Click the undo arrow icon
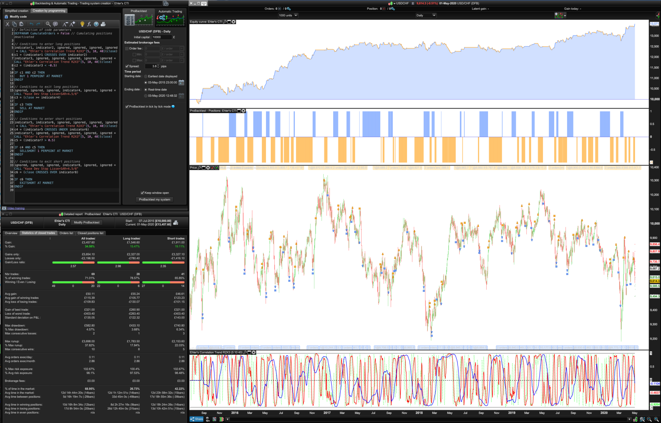661x423 pixels. (x=31, y=24)
